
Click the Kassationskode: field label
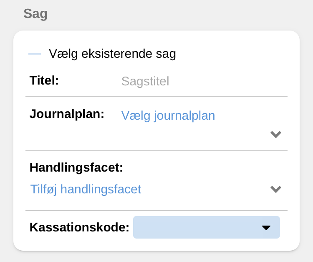(x=79, y=227)
